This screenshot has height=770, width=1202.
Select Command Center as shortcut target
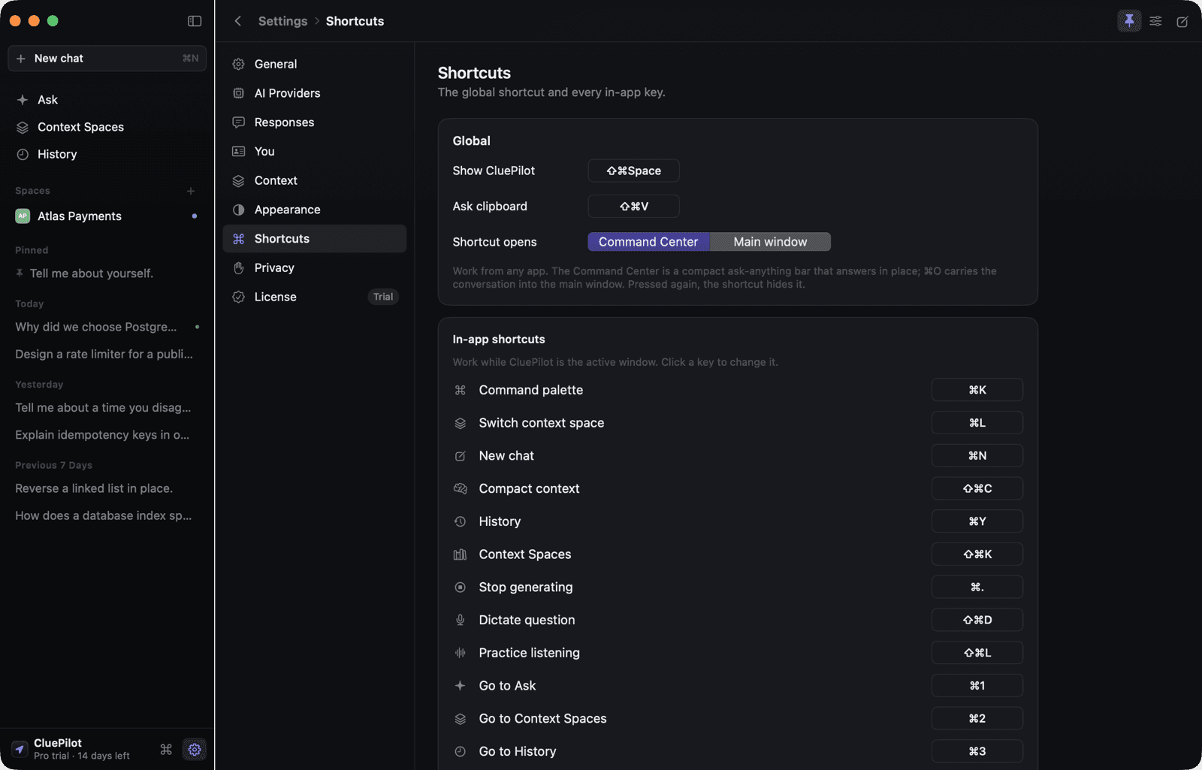coord(648,242)
